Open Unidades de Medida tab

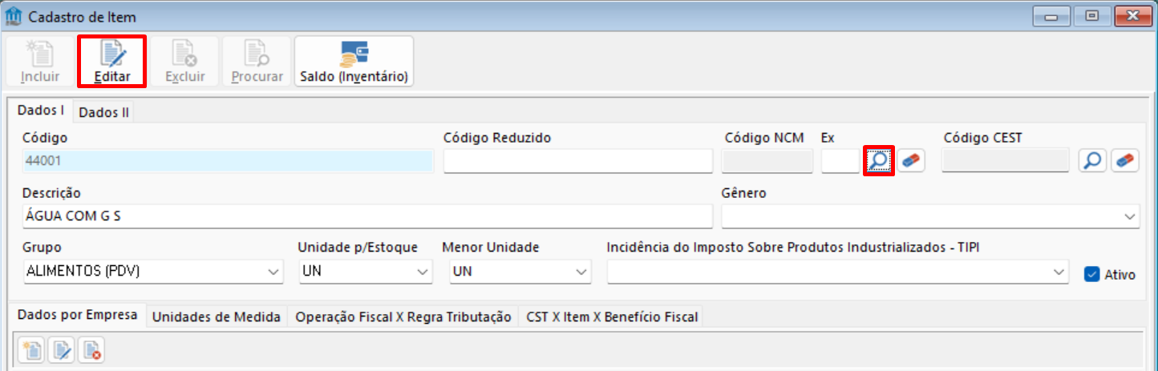[x=217, y=317]
